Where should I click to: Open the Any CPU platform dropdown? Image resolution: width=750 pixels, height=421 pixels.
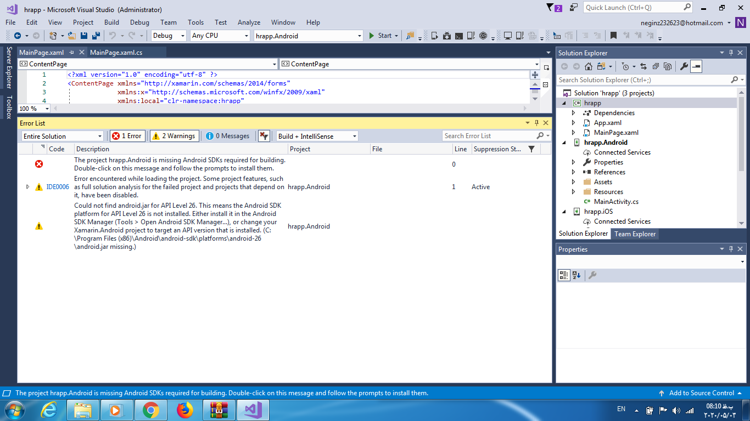pyautogui.click(x=220, y=36)
